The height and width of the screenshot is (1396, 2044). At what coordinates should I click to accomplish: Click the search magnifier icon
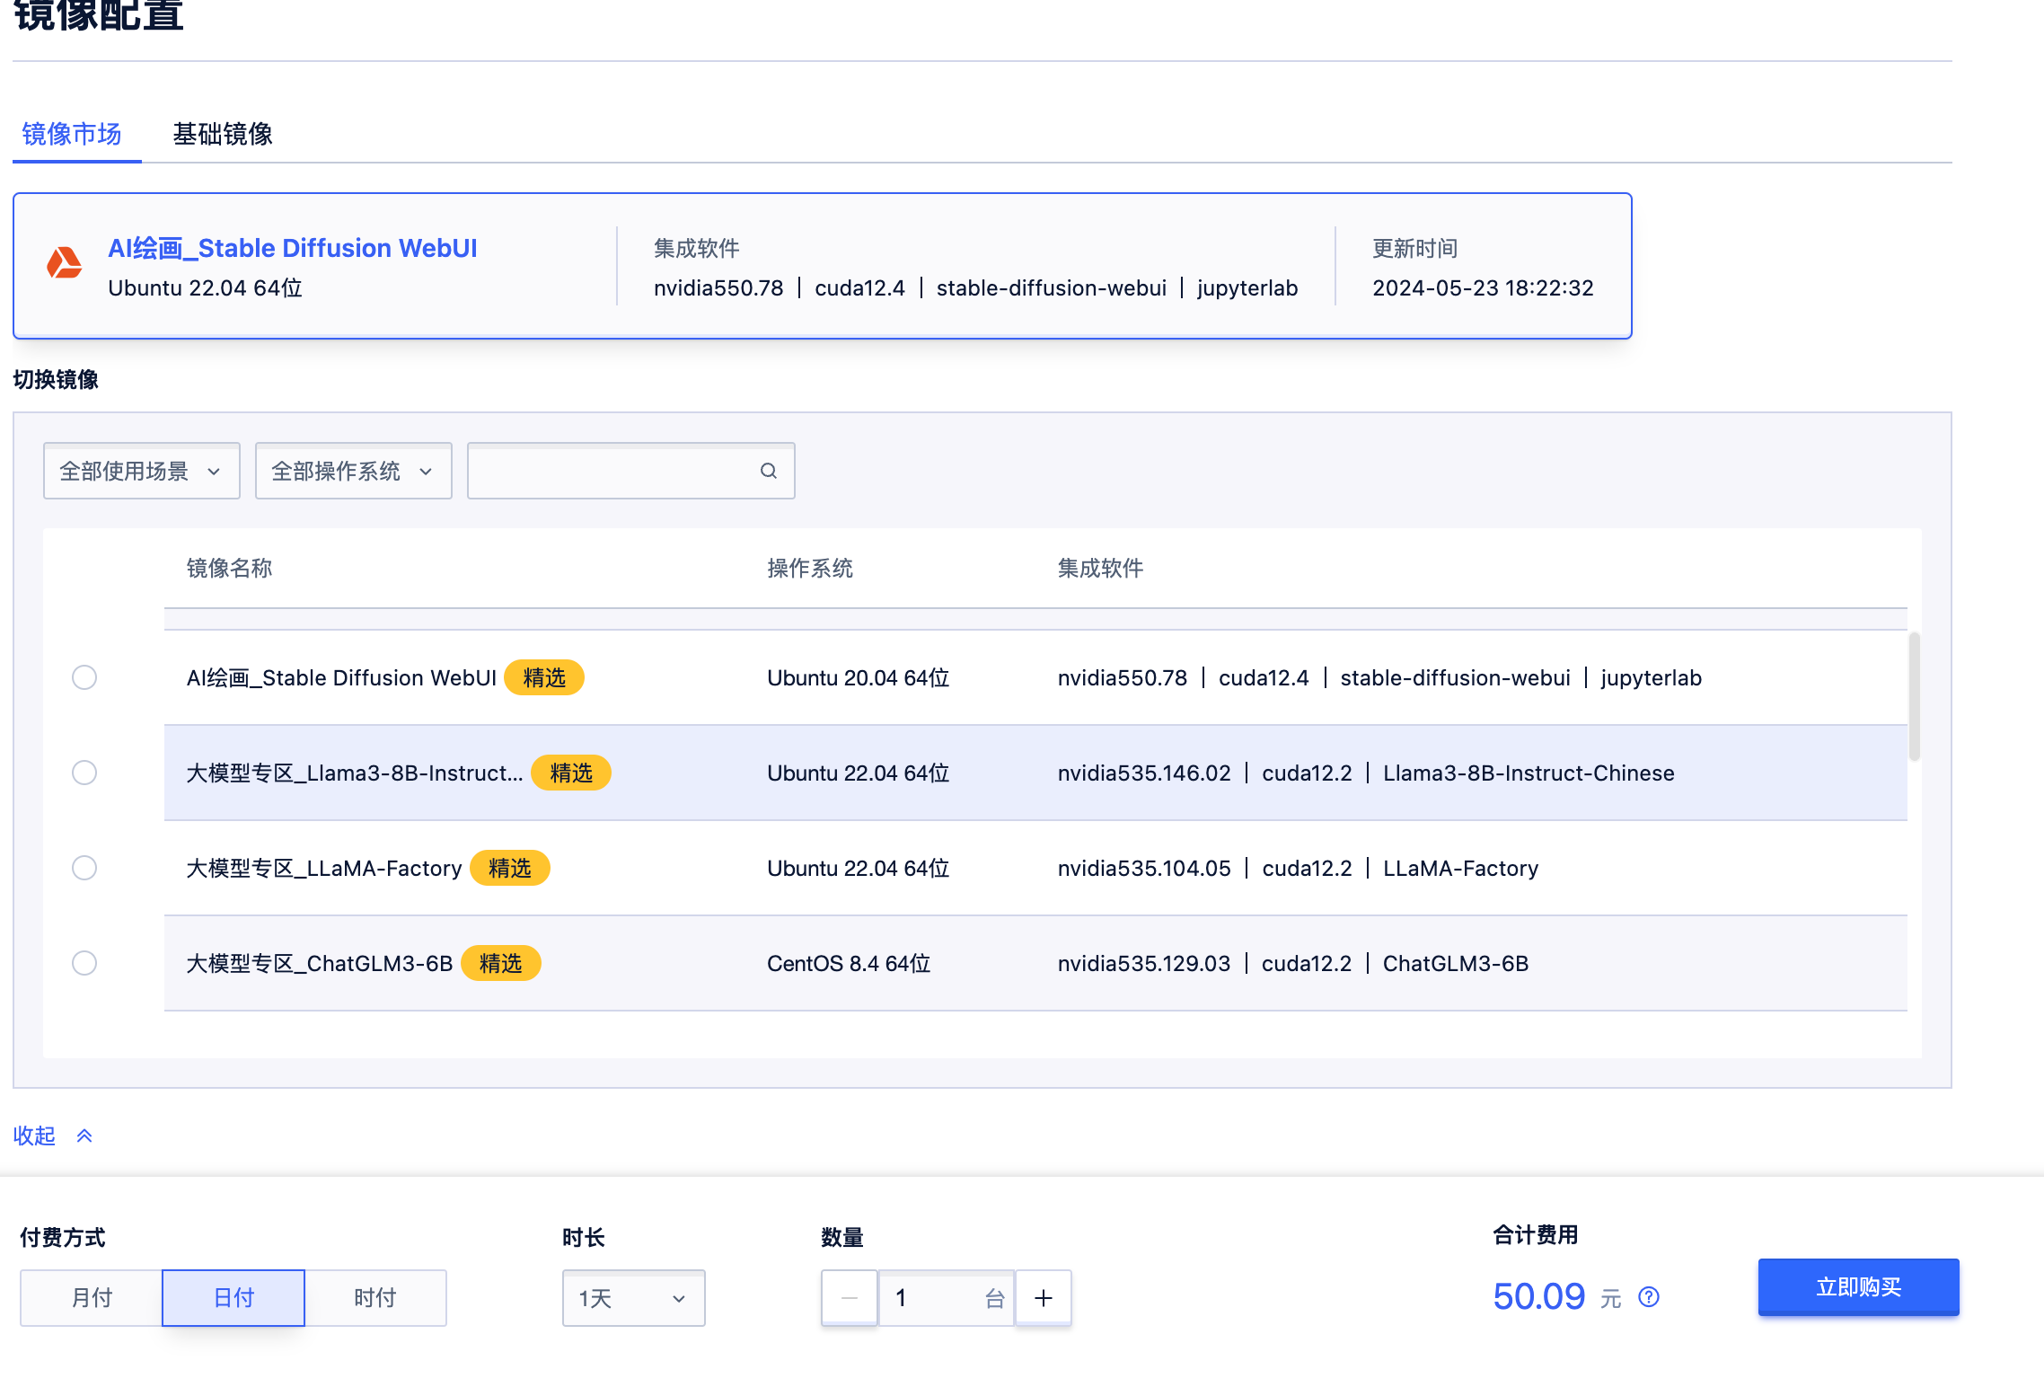768,471
